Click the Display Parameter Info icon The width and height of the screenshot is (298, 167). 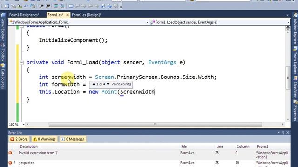point(14,6)
